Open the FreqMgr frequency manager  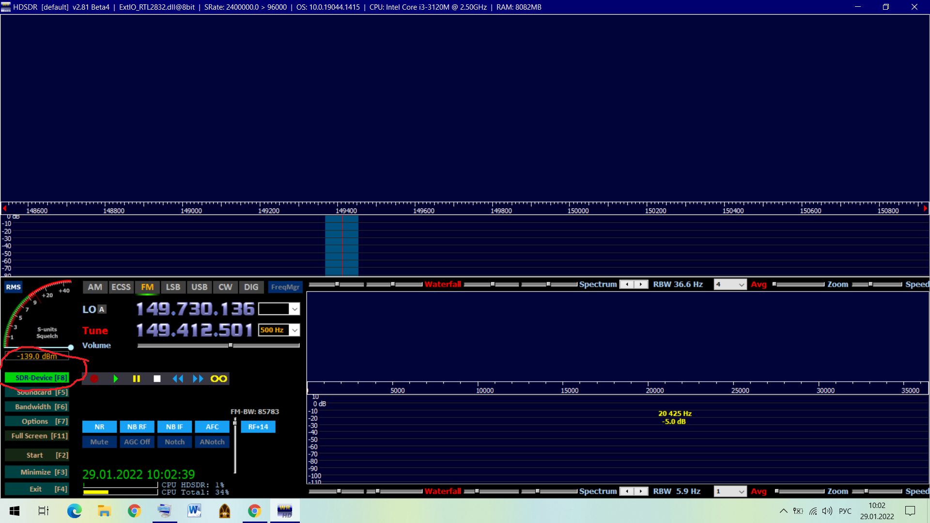285,287
